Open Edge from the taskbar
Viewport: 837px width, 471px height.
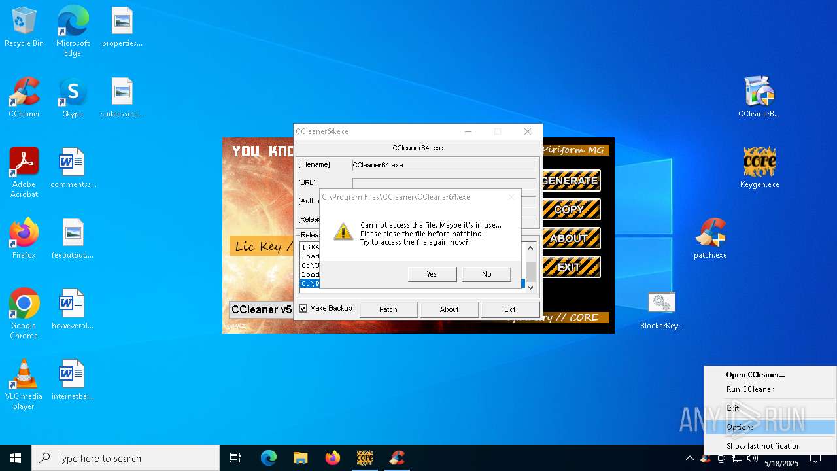coord(269,458)
